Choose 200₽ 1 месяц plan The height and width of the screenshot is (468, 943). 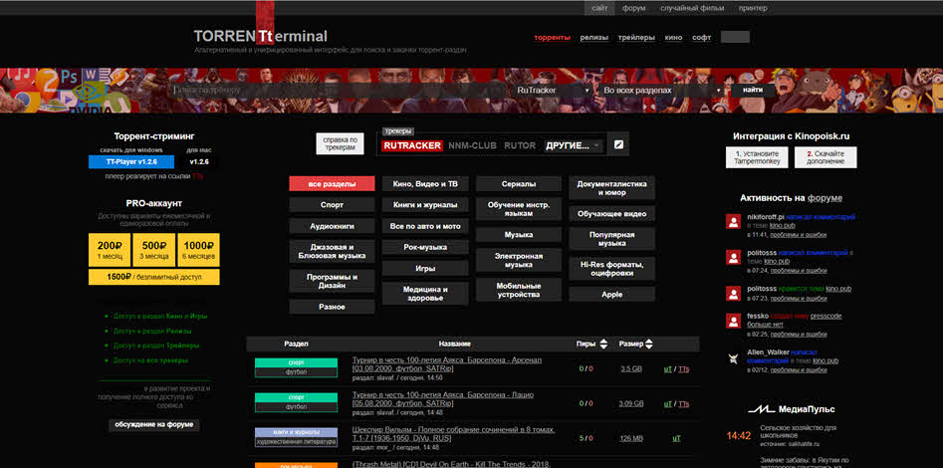pyautogui.click(x=110, y=250)
